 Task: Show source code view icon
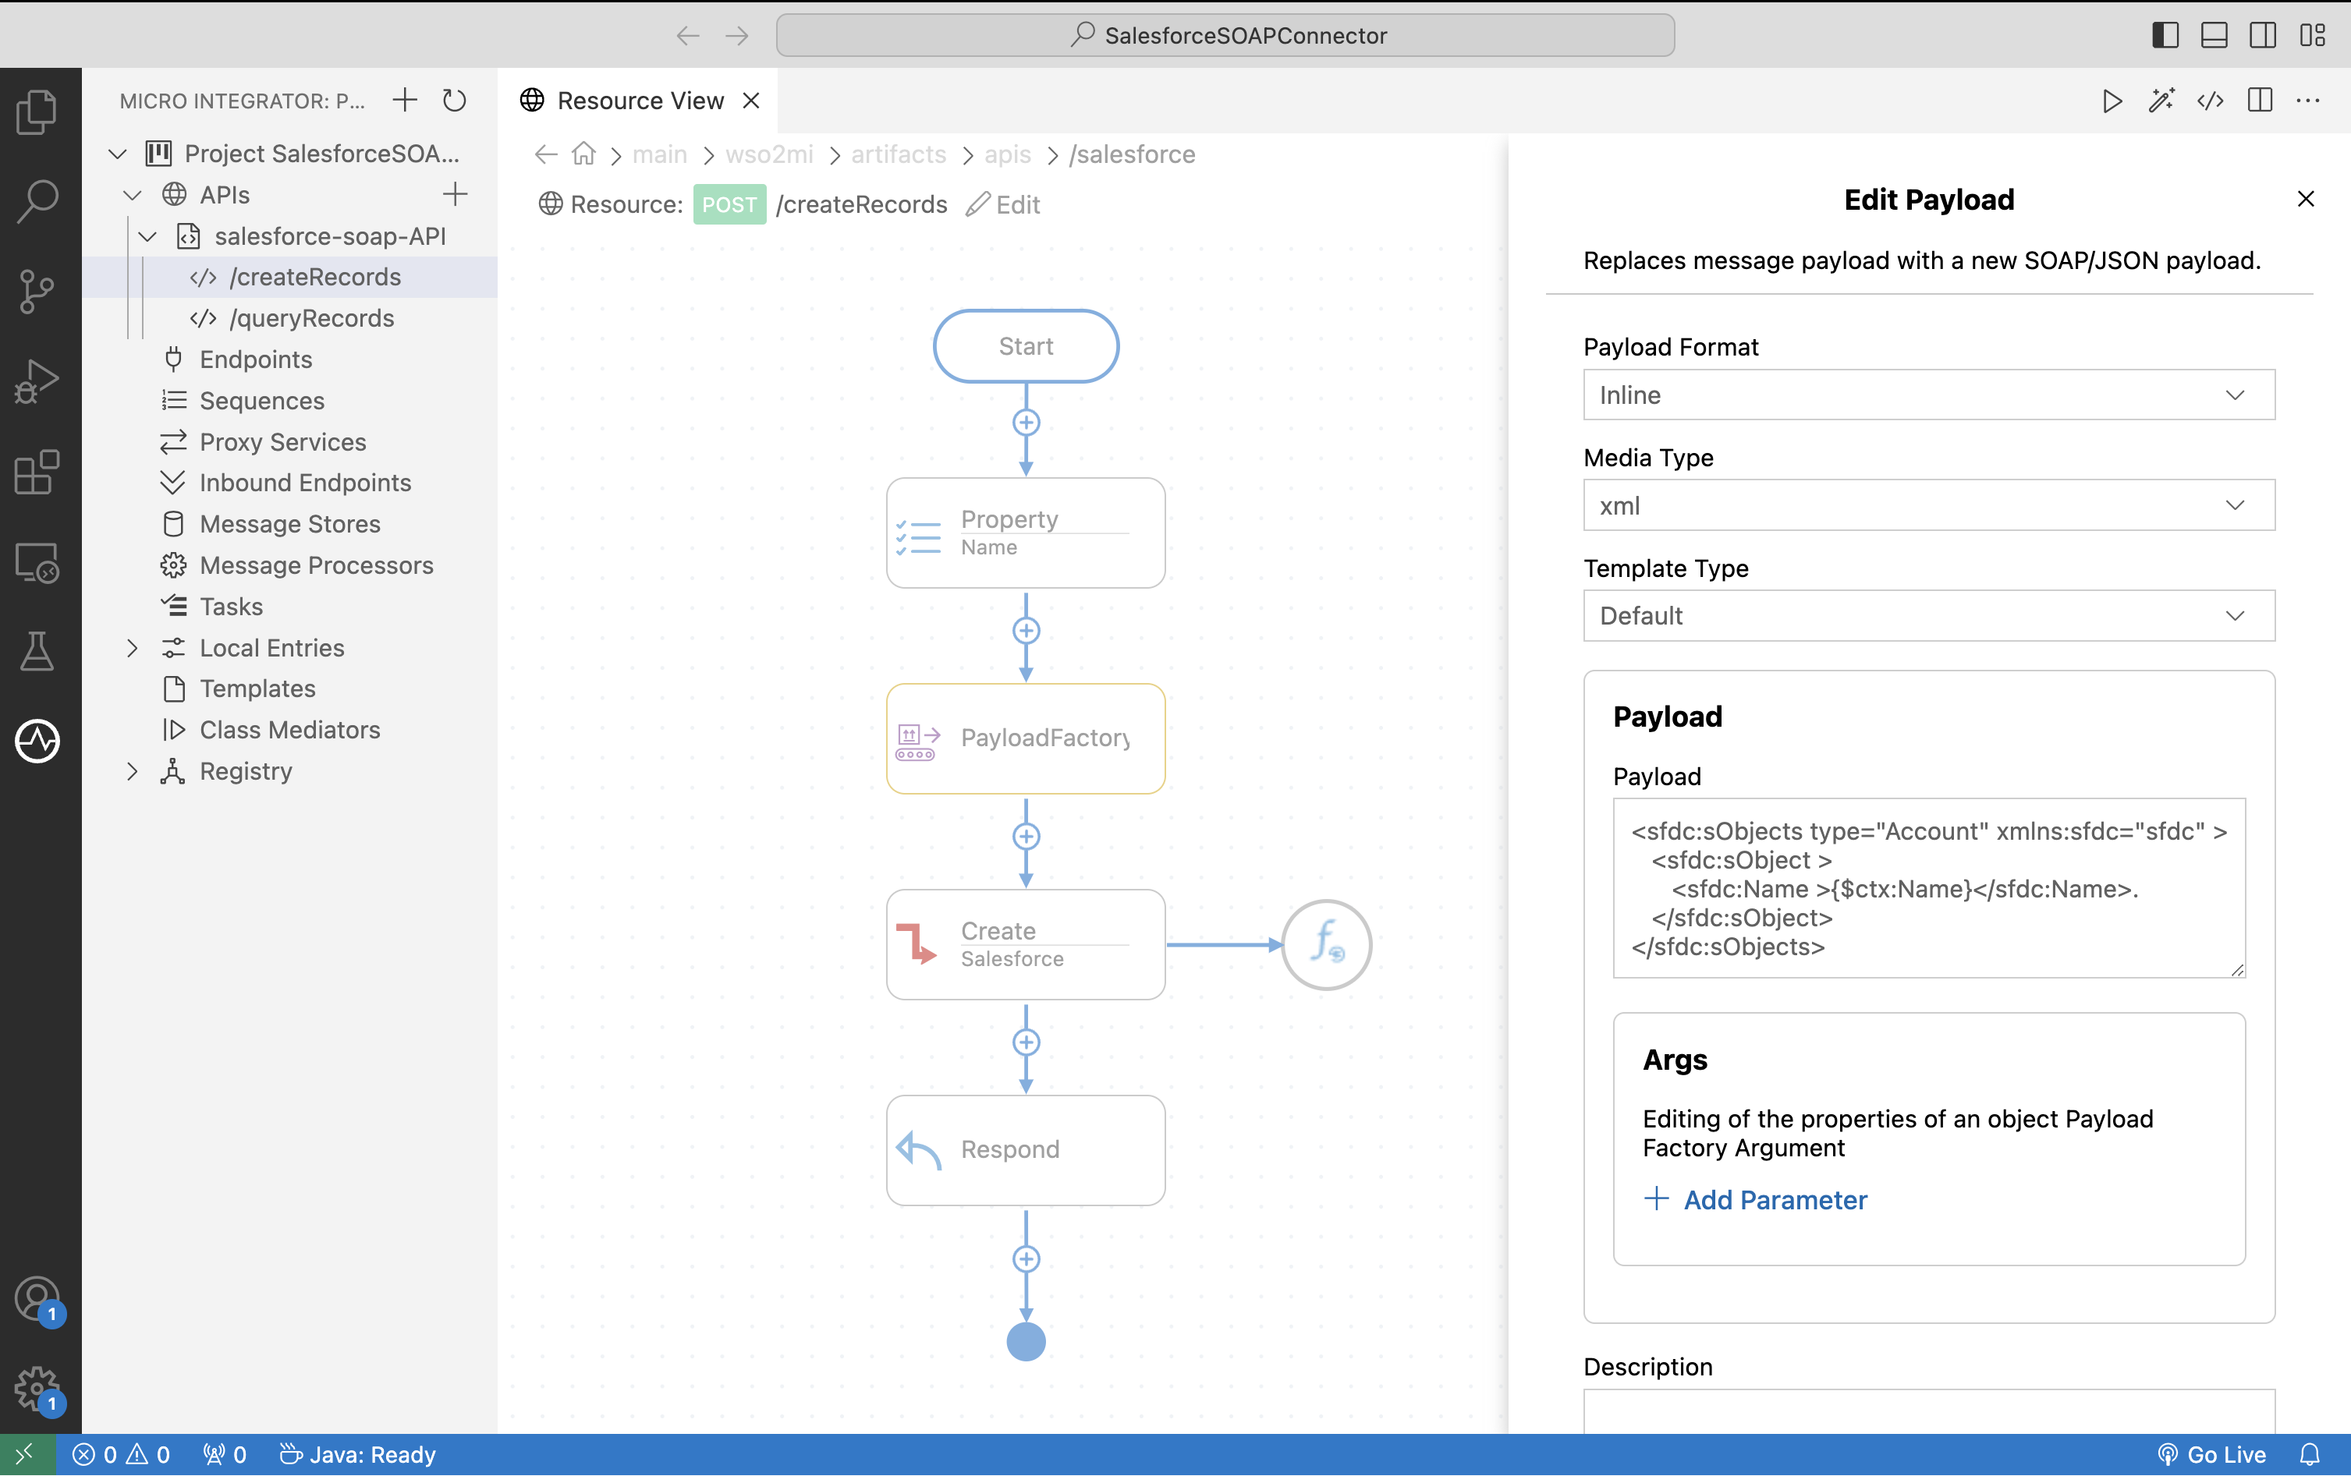pos(2211,101)
